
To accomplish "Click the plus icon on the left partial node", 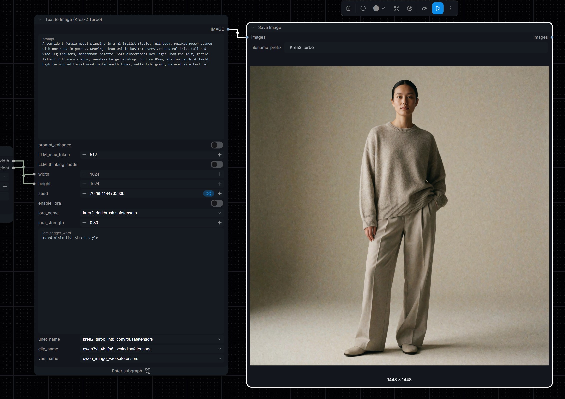I will pyautogui.click(x=5, y=186).
